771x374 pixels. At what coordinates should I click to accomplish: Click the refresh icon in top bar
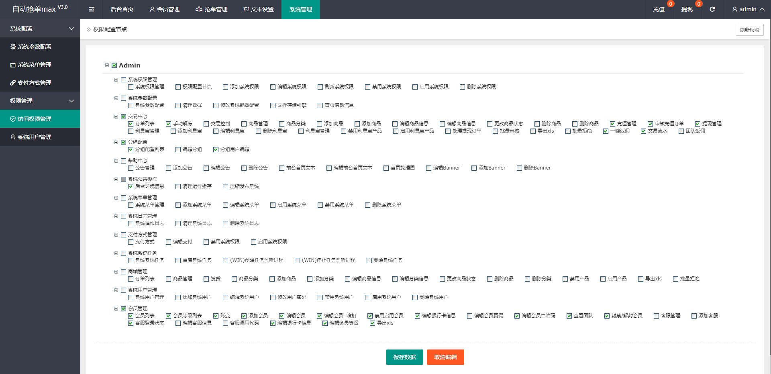coord(712,9)
